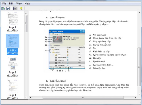Click the Open file toolbar icon
This screenshot has height=105, width=142.
click(3, 8)
